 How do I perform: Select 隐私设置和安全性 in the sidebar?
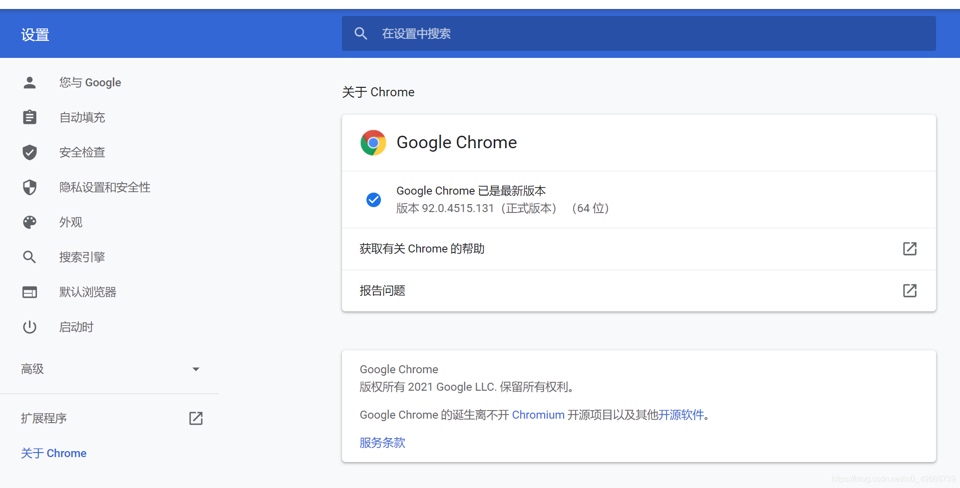click(x=105, y=187)
